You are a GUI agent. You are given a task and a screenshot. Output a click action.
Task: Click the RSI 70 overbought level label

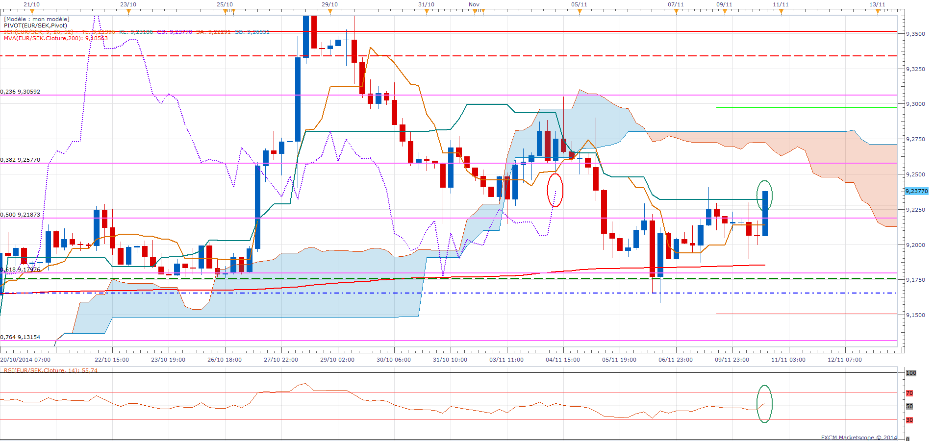(909, 393)
